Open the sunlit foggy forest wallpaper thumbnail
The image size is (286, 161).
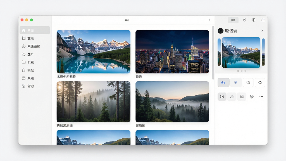point(94,102)
